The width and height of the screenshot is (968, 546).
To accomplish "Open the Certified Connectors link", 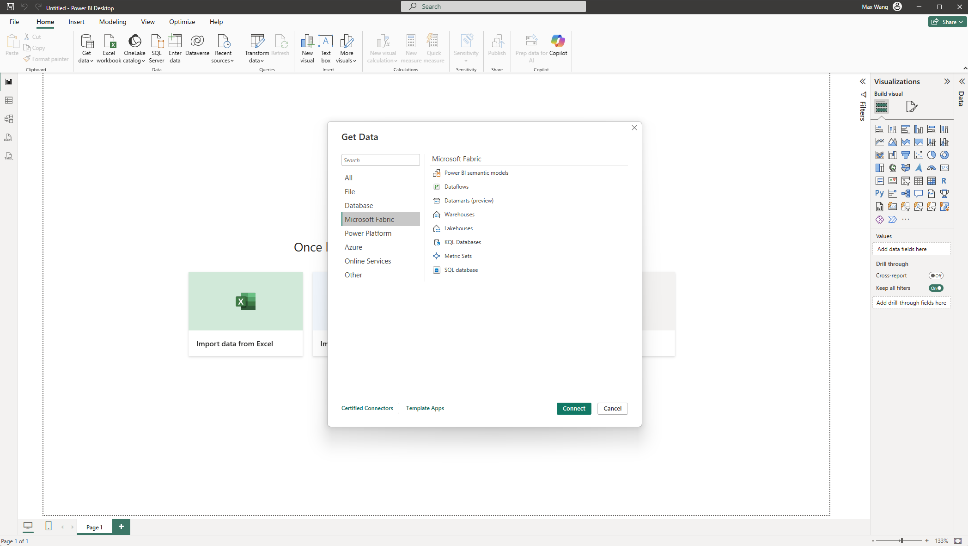I will click(x=367, y=408).
